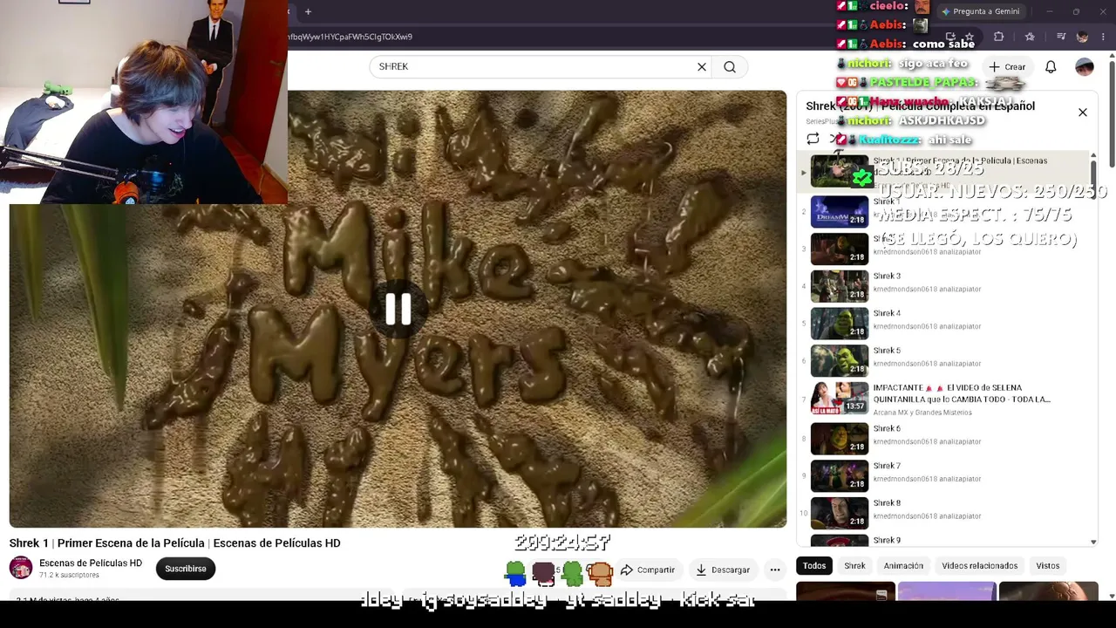Screen dimensions: 1116x628
Task: Open the DreamWorks thumbnail for playlist item 2
Action: 840,212
